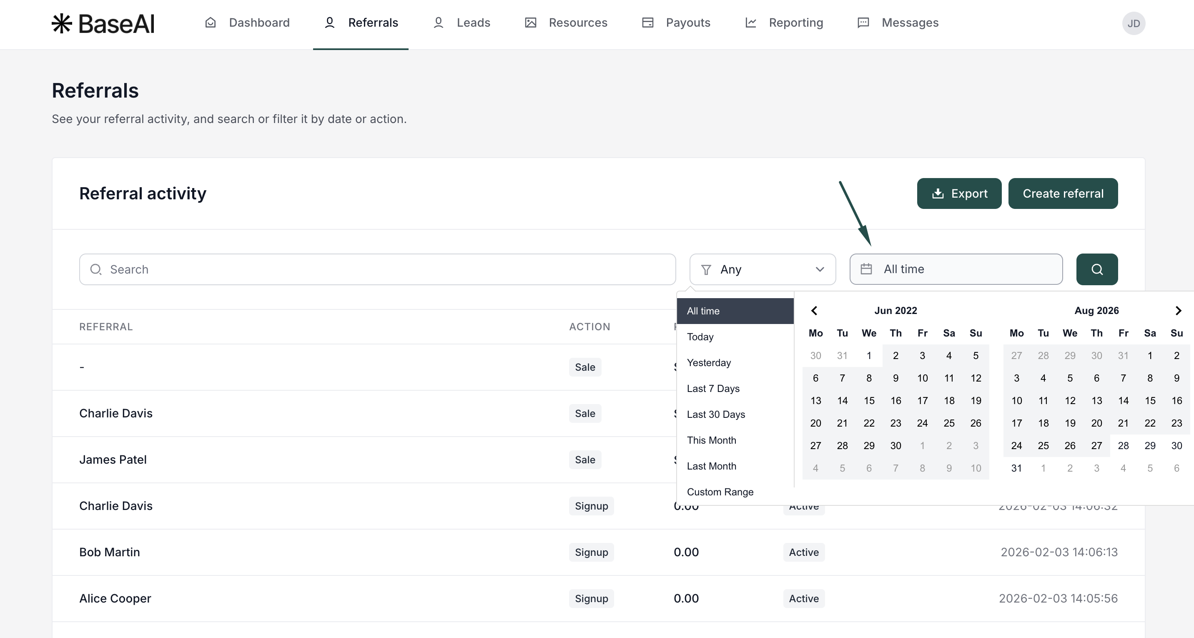Click Bob Martin referral row name
This screenshot has height=638, width=1194.
point(109,552)
